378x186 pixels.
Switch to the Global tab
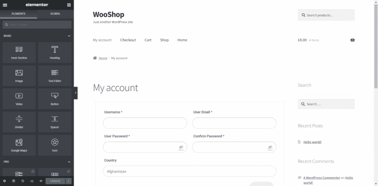(55, 14)
